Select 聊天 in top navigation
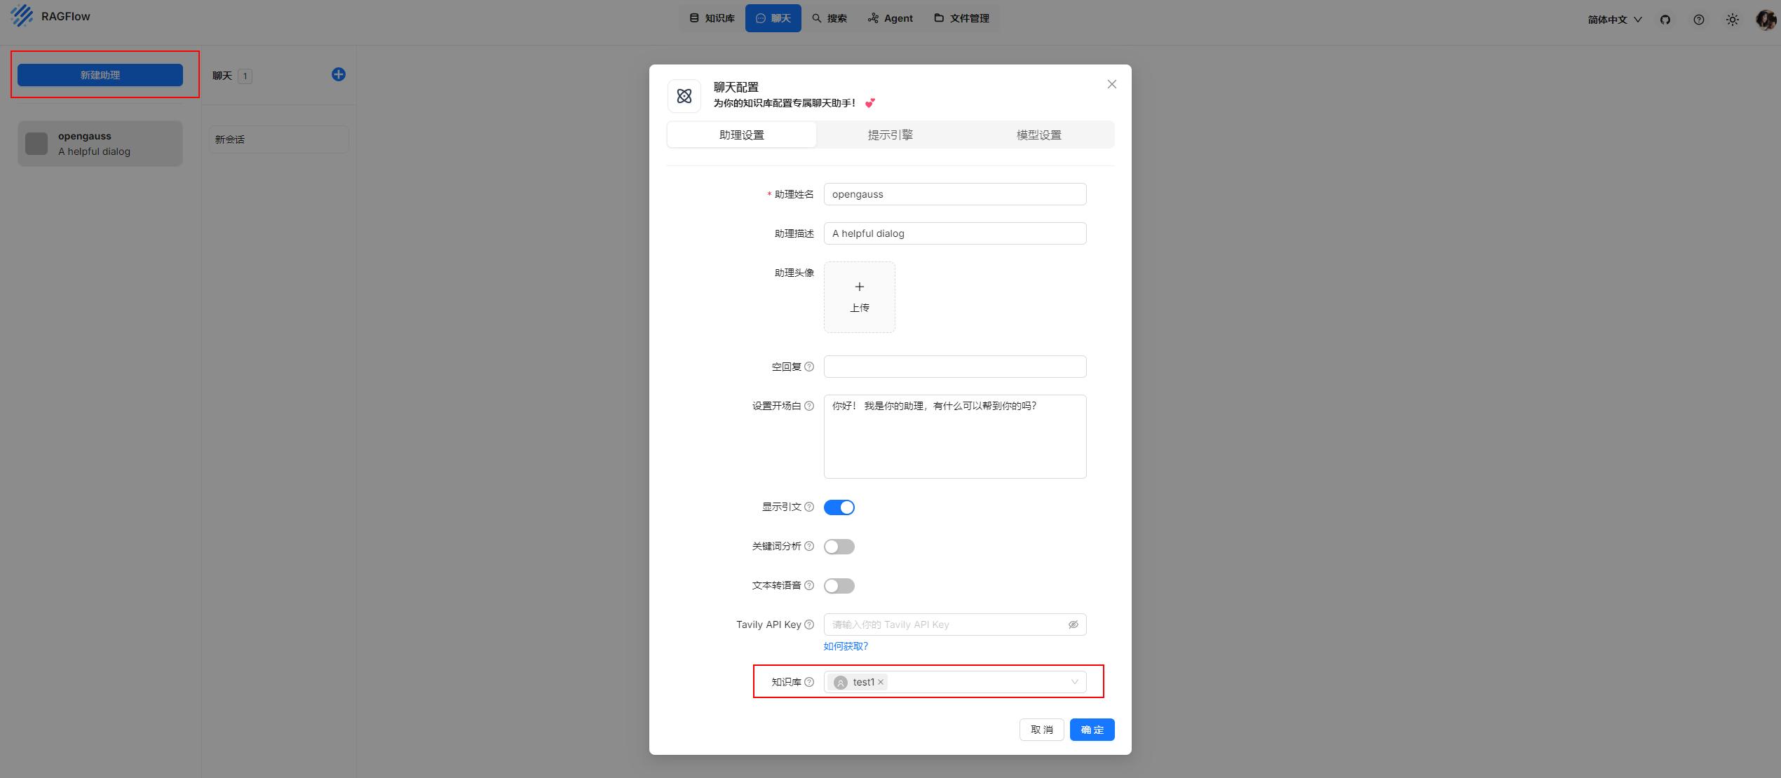Screen dimensions: 1781x778 click(773, 18)
